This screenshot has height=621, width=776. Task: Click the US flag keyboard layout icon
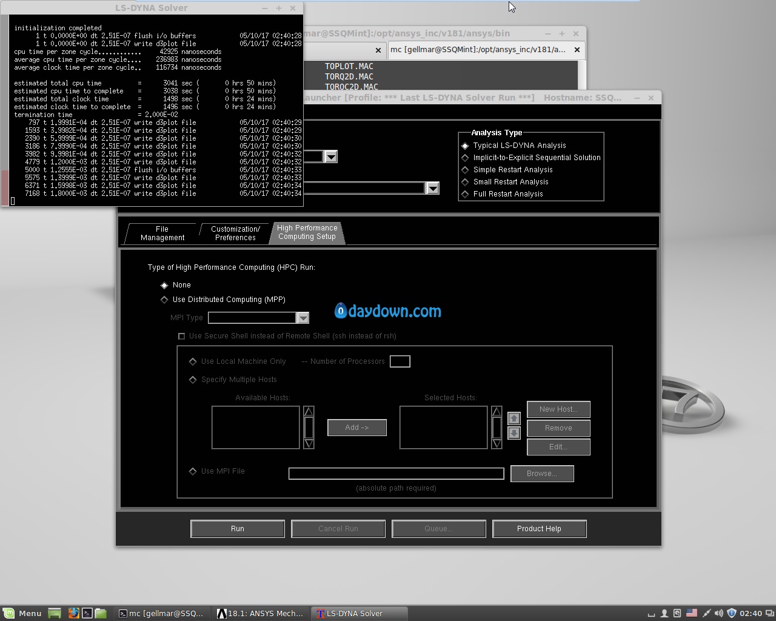pyautogui.click(x=692, y=613)
